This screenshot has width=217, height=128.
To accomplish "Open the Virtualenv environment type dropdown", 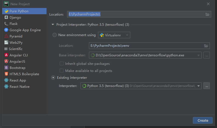I will (x=114, y=35).
